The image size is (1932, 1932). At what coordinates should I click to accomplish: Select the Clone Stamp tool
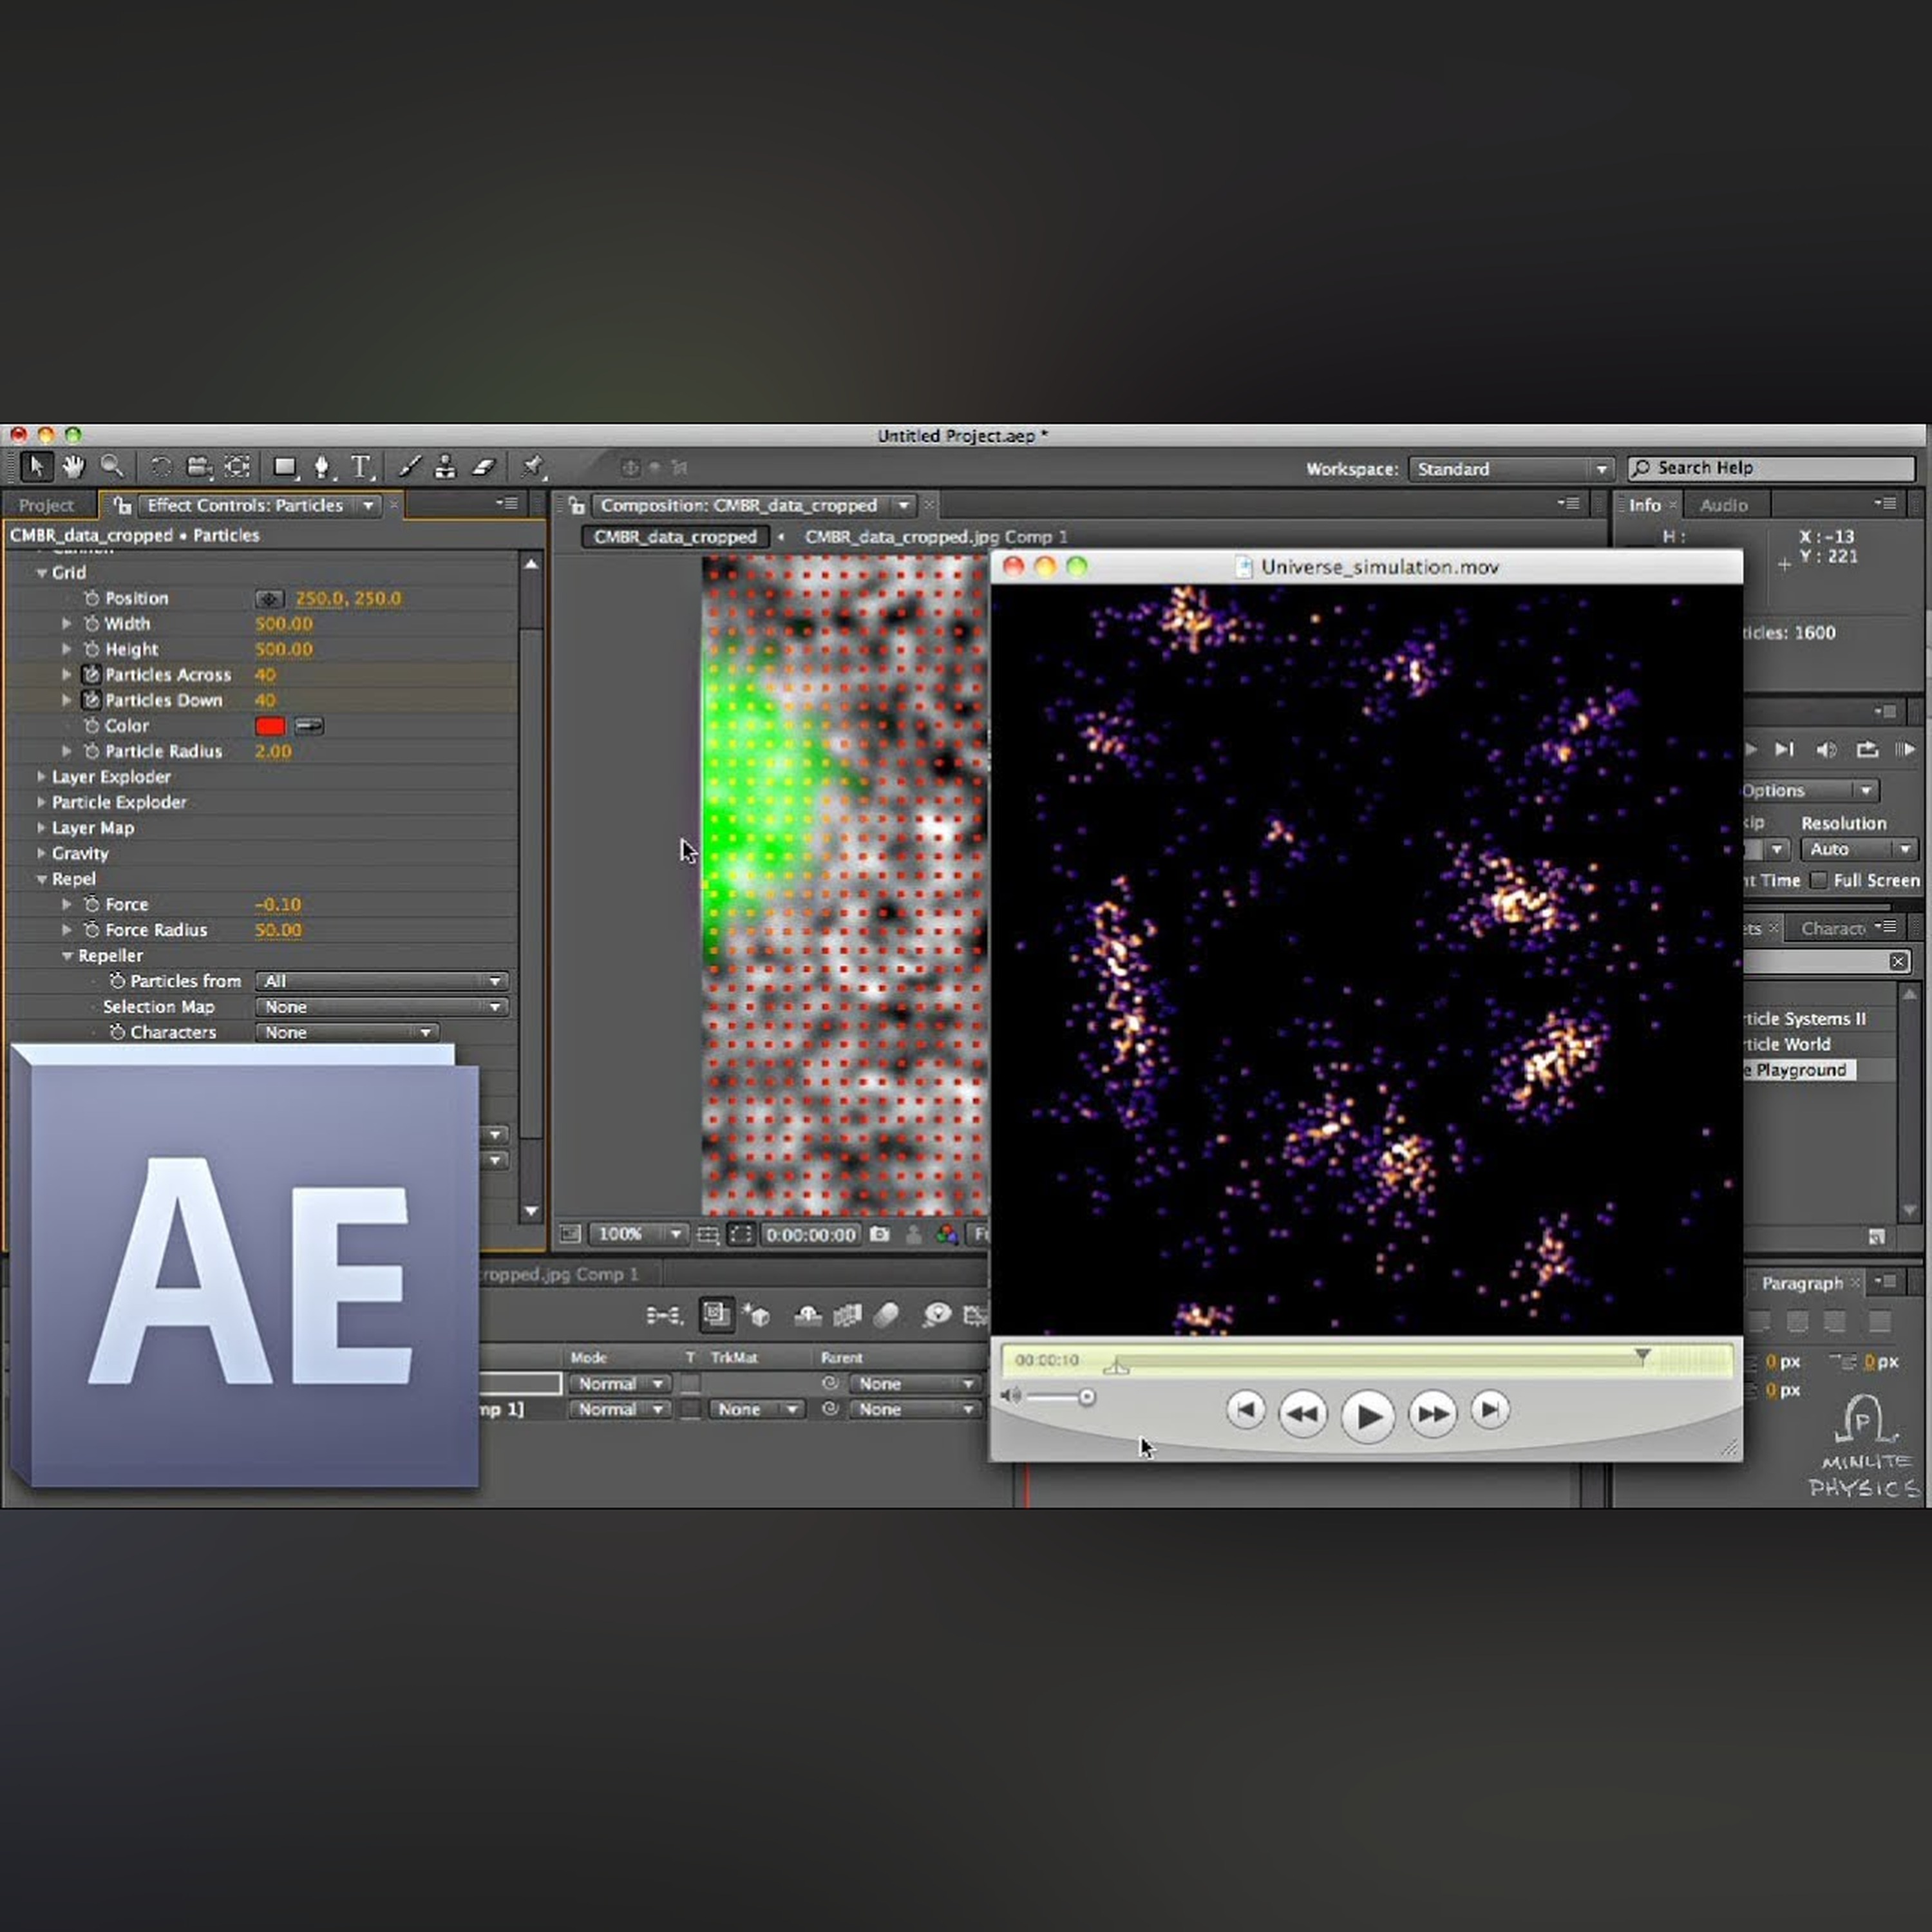tap(446, 467)
